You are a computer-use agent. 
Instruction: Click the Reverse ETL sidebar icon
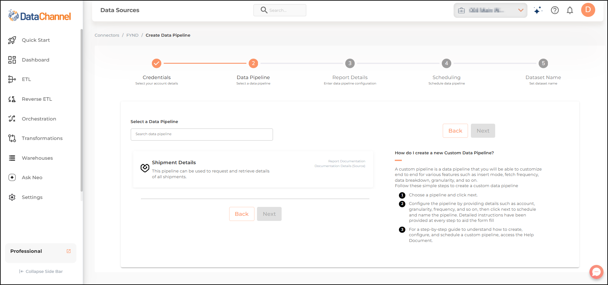click(12, 99)
